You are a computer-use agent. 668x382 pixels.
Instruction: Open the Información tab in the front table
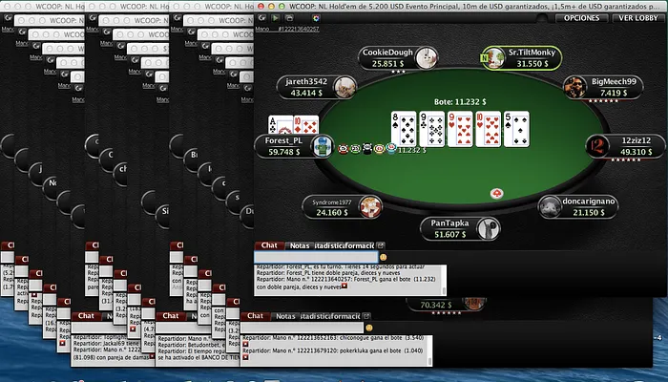click(359, 245)
